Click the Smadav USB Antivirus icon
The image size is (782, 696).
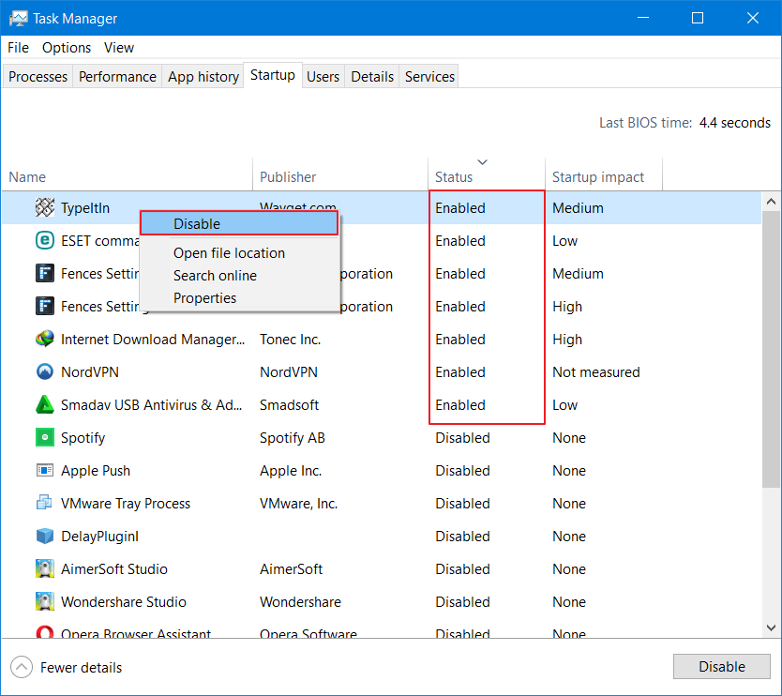45,404
